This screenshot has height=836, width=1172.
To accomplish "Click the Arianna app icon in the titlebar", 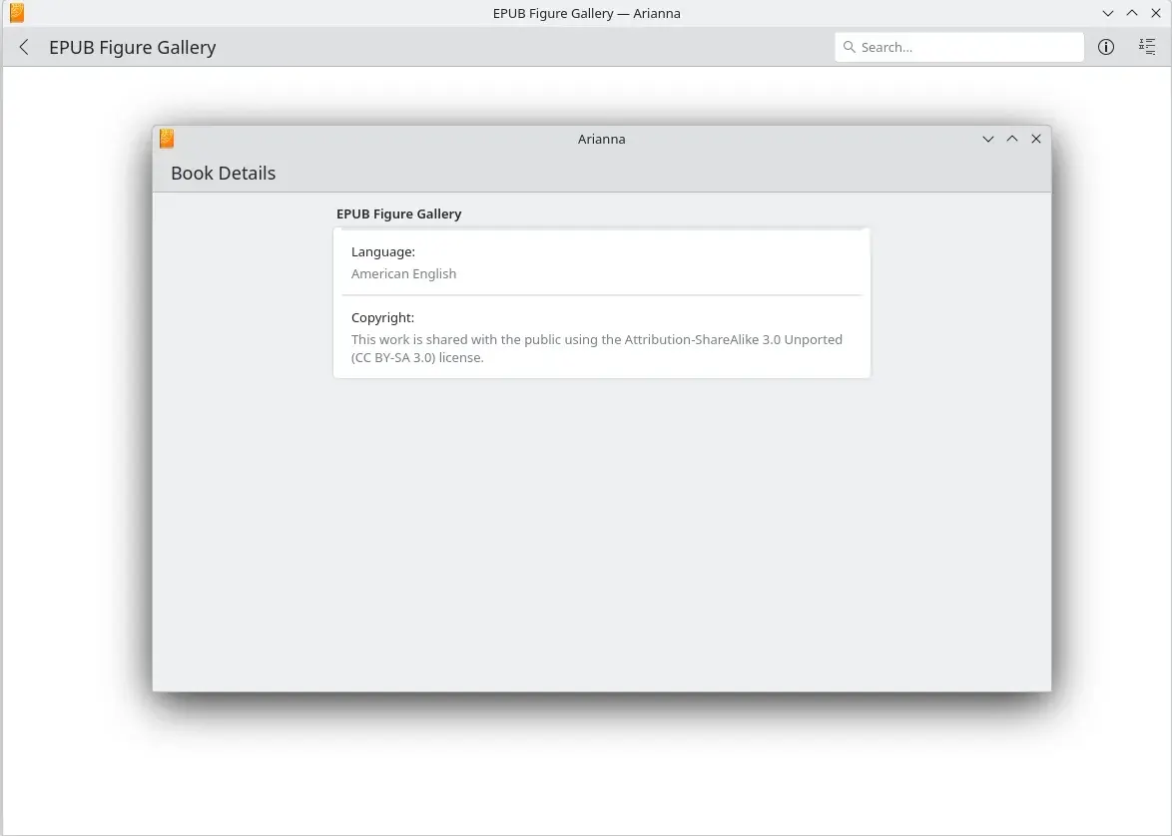I will 16,13.
